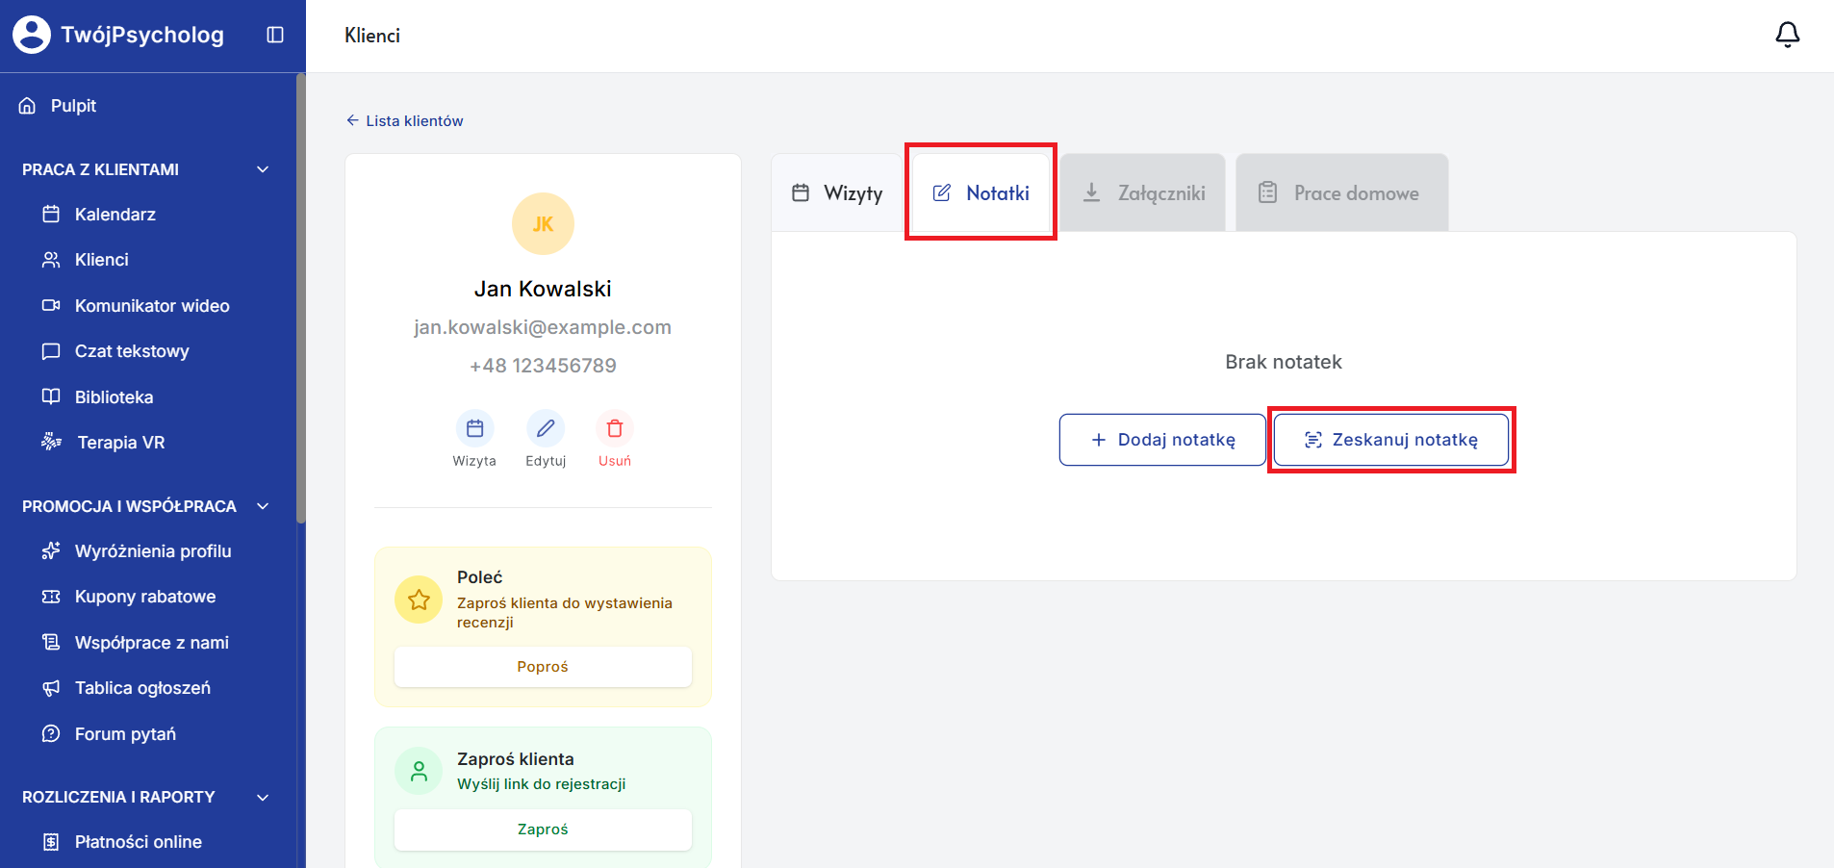This screenshot has height=868, width=1834.
Task: Click the TwójPsycholog logo avatar
Action: click(x=32, y=35)
